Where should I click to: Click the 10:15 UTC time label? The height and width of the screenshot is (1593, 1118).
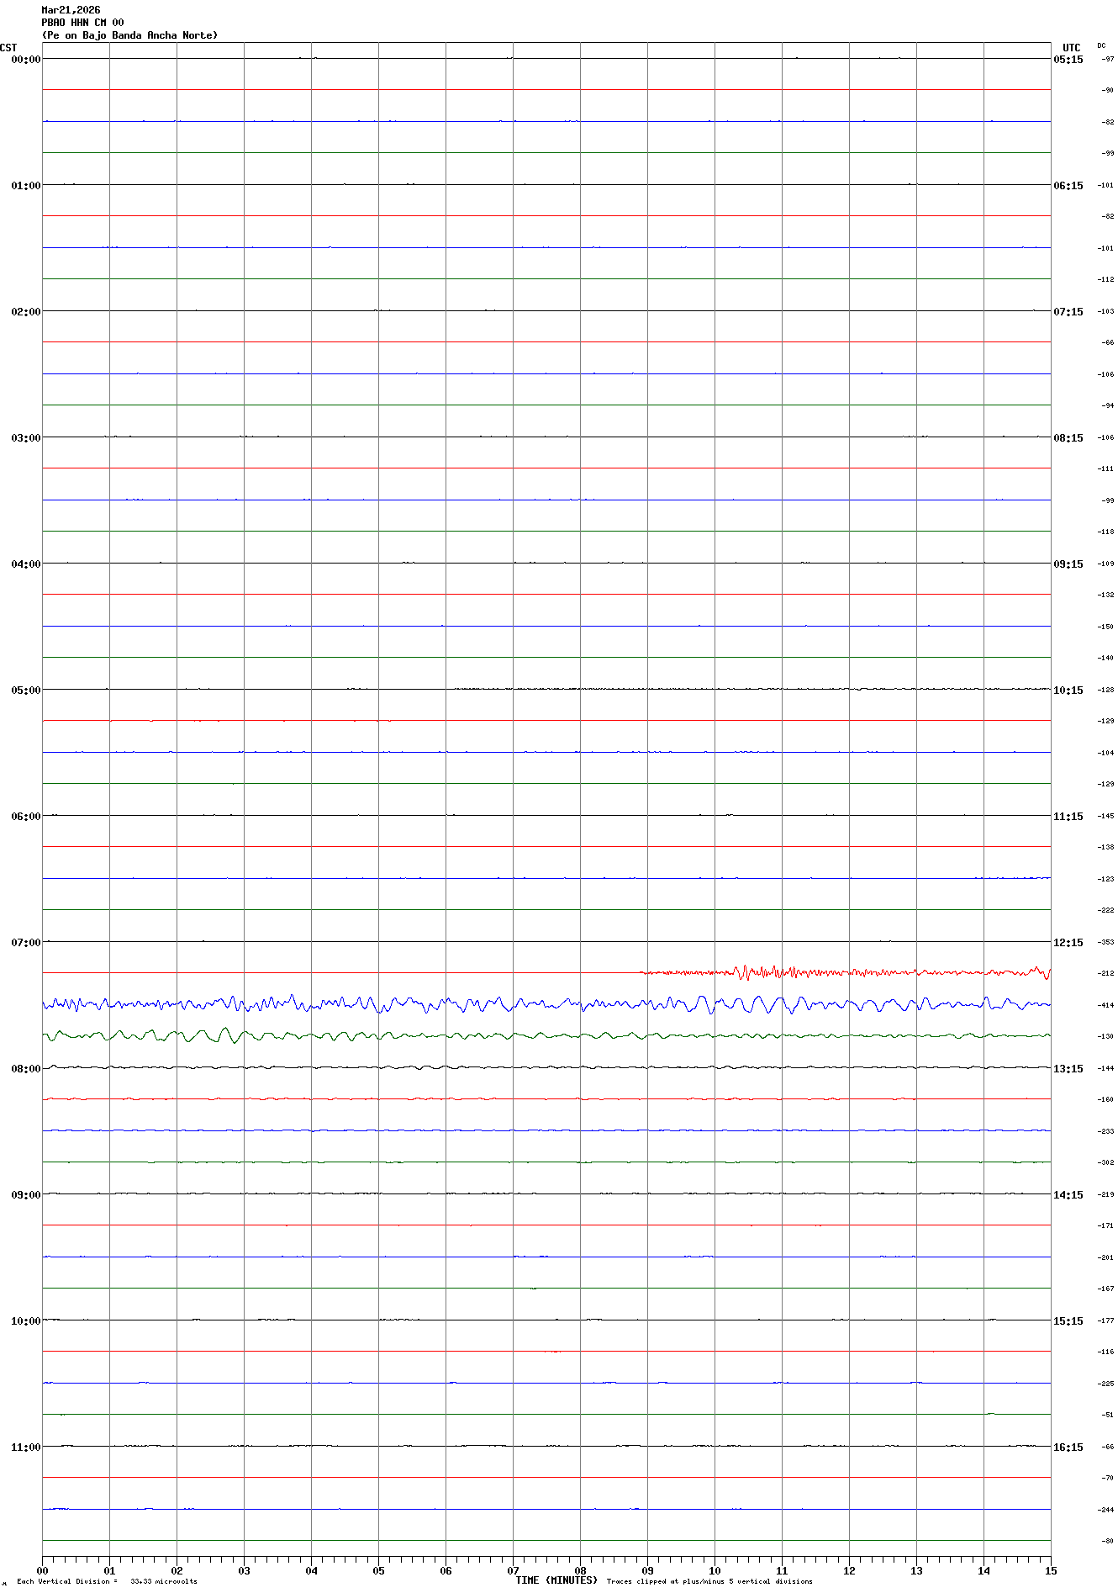(x=1068, y=691)
